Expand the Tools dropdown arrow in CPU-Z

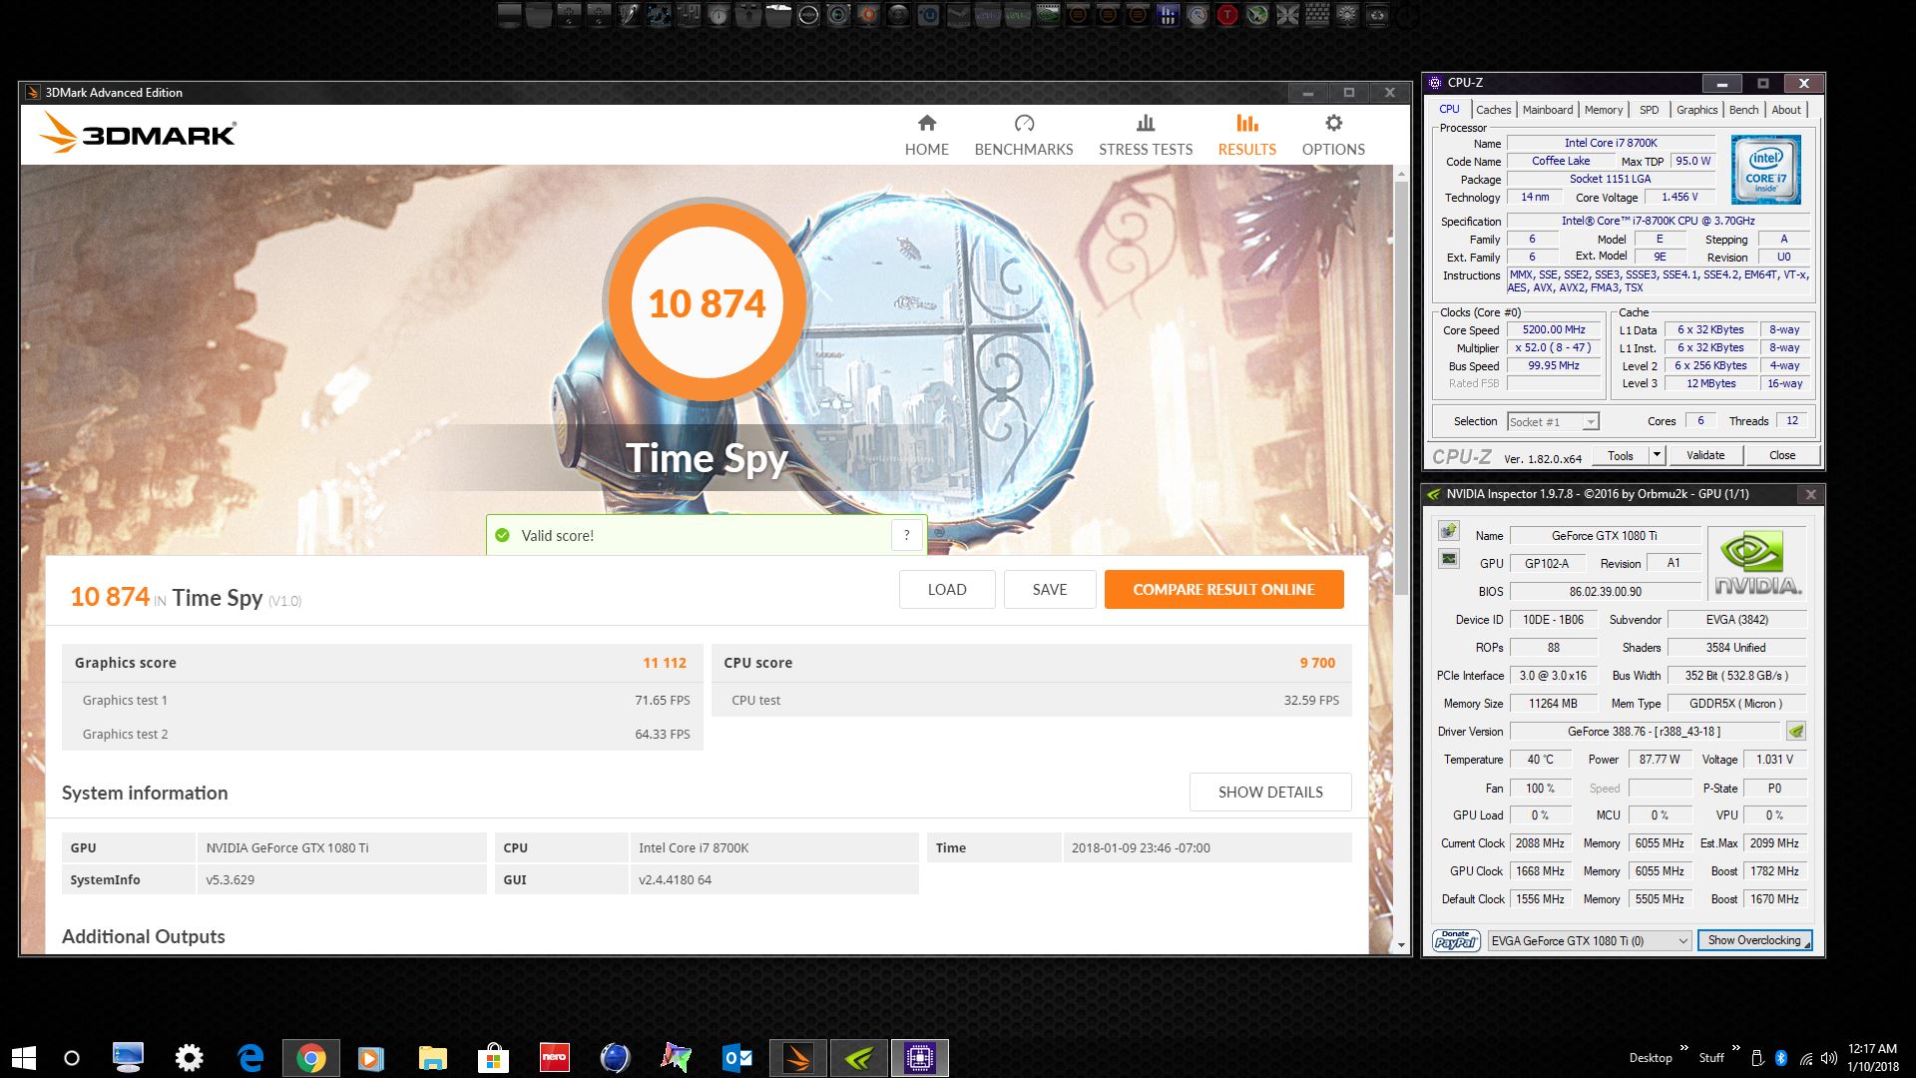1657,455
